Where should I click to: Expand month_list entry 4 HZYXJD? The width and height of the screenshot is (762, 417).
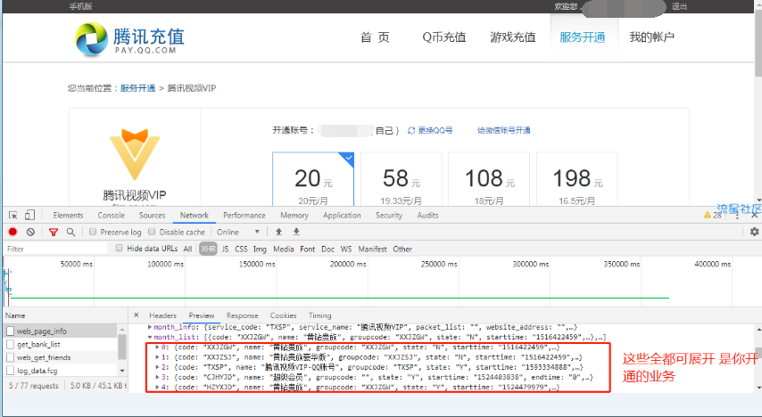pos(157,387)
